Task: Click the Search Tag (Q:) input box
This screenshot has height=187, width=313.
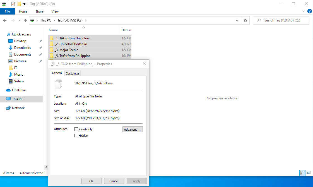Action: click(x=281, y=20)
